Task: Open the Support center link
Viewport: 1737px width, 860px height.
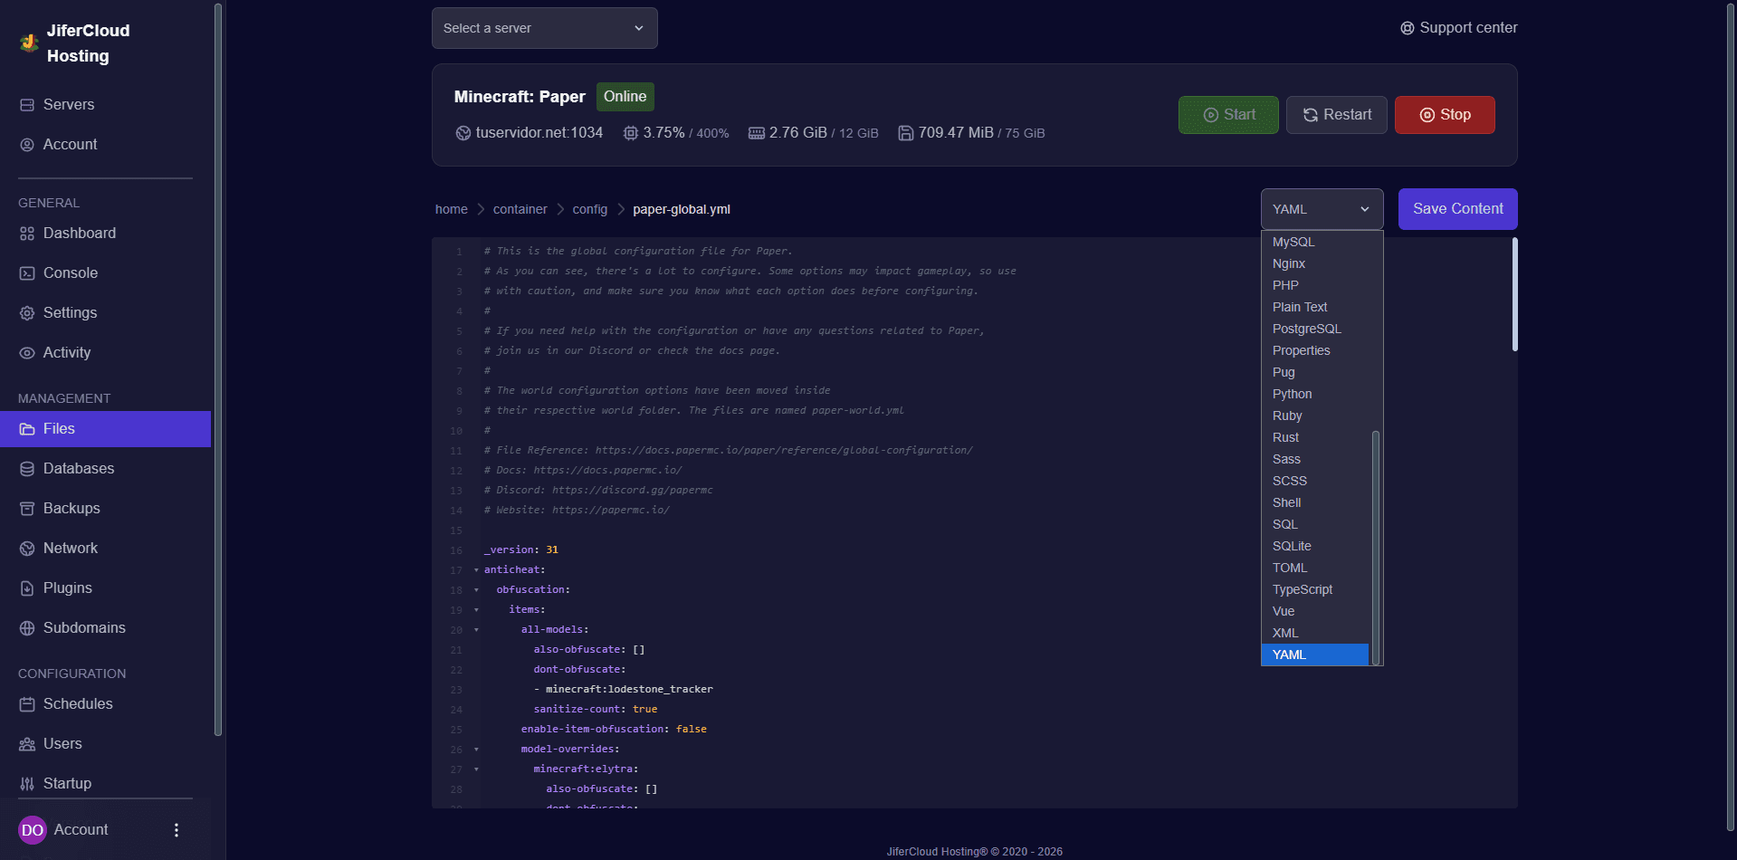Action: pos(1459,28)
